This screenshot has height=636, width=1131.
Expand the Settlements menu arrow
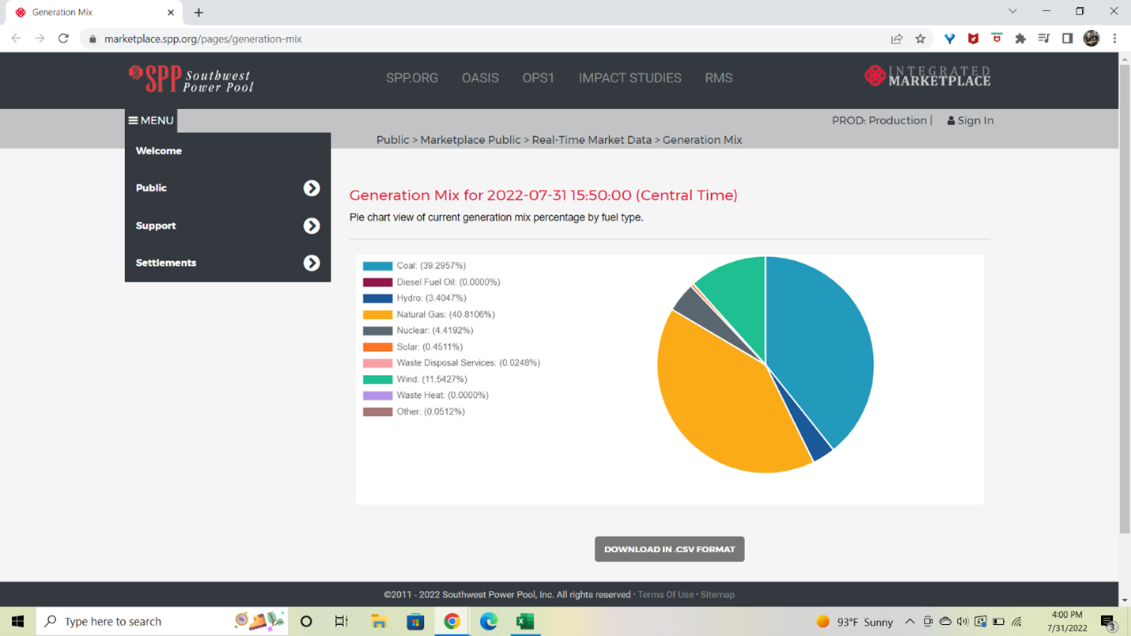coord(312,263)
